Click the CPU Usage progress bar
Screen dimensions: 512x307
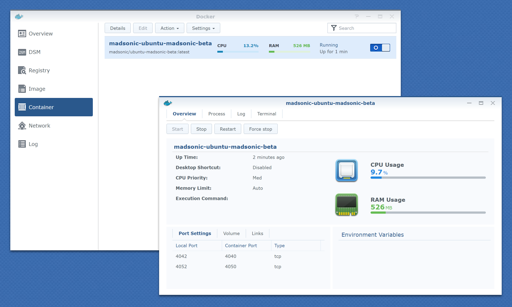click(x=428, y=178)
